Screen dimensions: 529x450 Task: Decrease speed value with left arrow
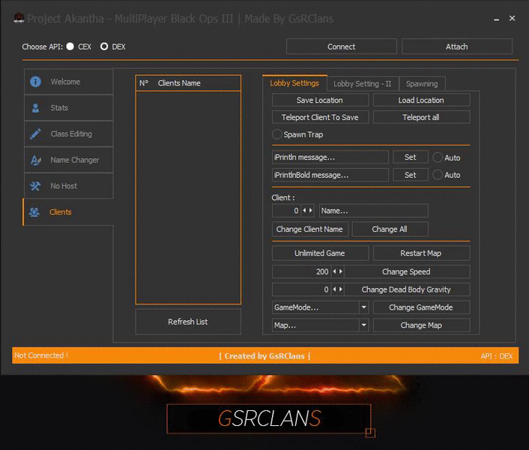(x=334, y=271)
